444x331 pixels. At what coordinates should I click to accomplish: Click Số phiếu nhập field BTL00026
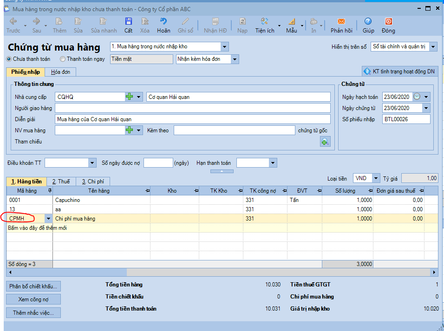click(x=406, y=119)
